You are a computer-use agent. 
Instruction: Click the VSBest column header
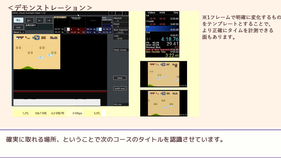click(x=151, y=13)
